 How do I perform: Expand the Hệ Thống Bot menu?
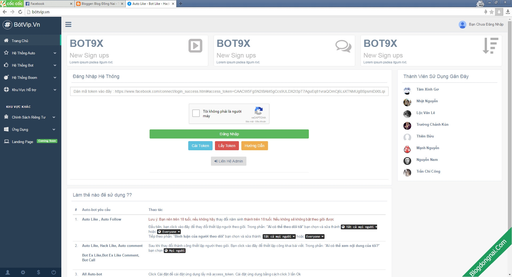[31, 65]
